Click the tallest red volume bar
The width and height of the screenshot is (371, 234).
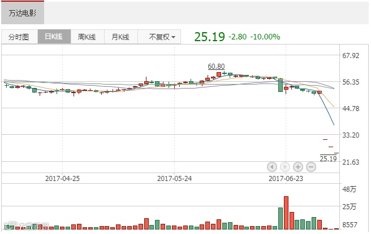(286, 213)
